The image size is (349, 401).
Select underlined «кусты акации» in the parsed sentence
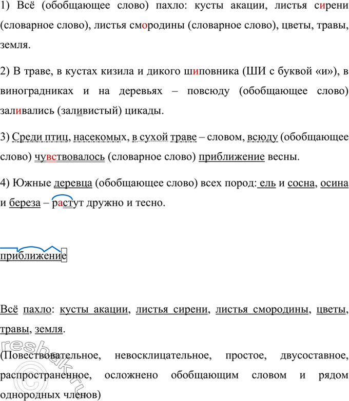point(94,309)
